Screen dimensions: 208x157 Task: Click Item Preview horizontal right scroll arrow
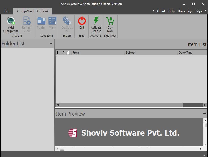[x=201, y=149]
